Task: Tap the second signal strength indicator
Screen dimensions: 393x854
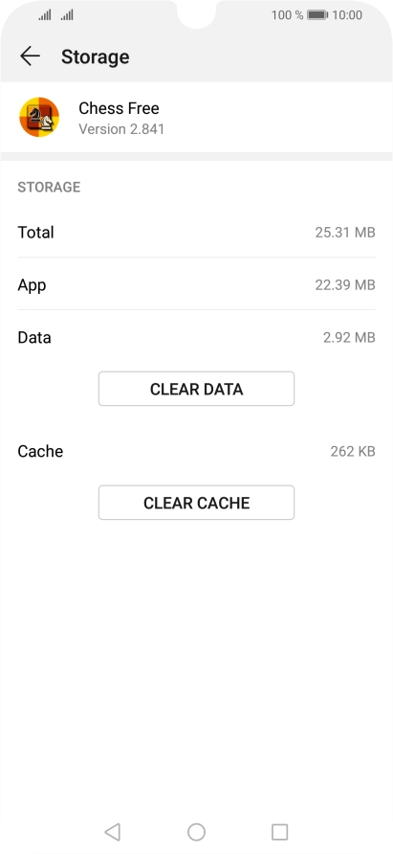Action: (67, 15)
